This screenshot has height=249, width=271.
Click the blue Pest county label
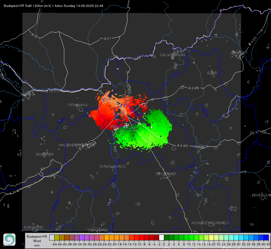(x=191, y=166)
